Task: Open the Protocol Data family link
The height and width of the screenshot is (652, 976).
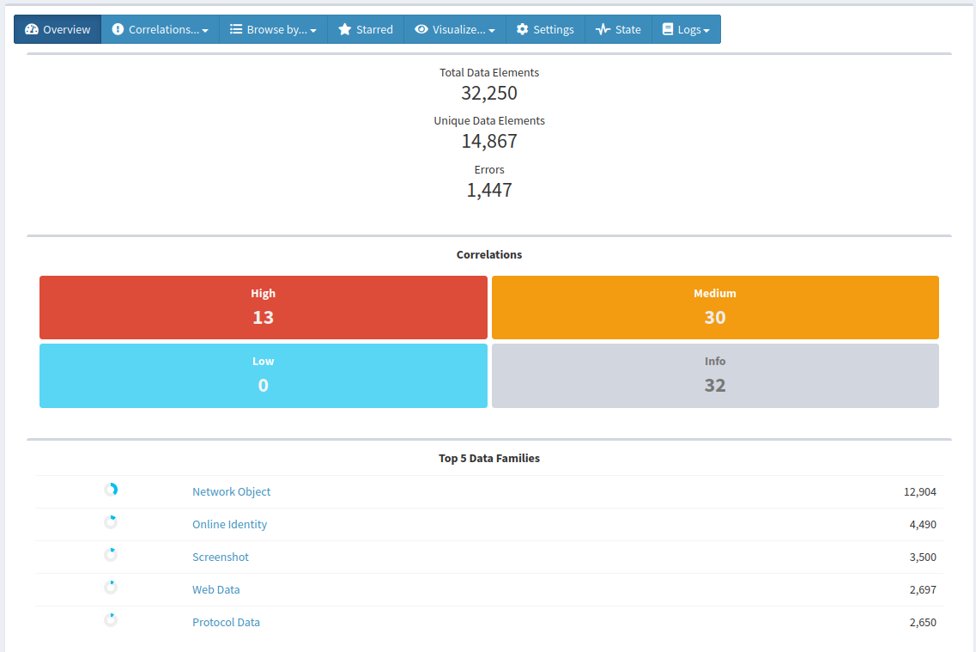Action: pos(226,622)
